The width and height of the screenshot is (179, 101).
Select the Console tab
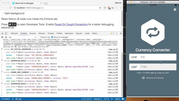[23, 33]
